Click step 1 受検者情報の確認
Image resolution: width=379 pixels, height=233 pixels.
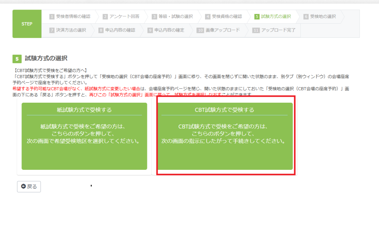[x=70, y=17]
